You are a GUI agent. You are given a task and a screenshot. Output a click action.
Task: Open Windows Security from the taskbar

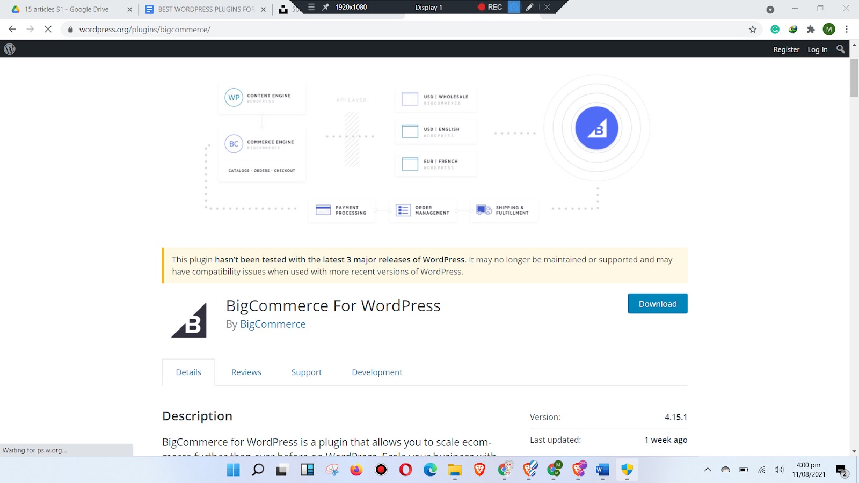[x=627, y=470]
